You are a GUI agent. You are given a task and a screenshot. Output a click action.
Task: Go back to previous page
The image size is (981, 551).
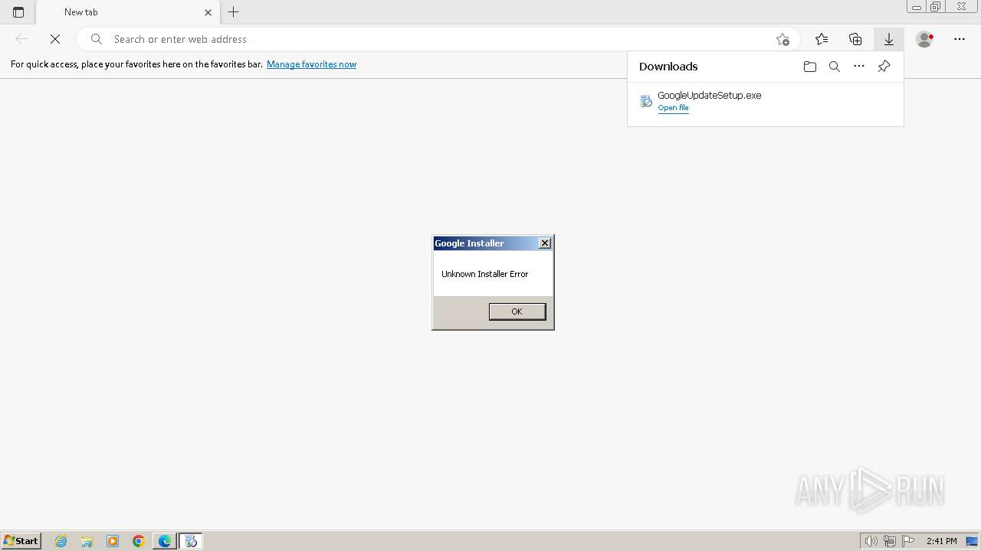point(21,39)
